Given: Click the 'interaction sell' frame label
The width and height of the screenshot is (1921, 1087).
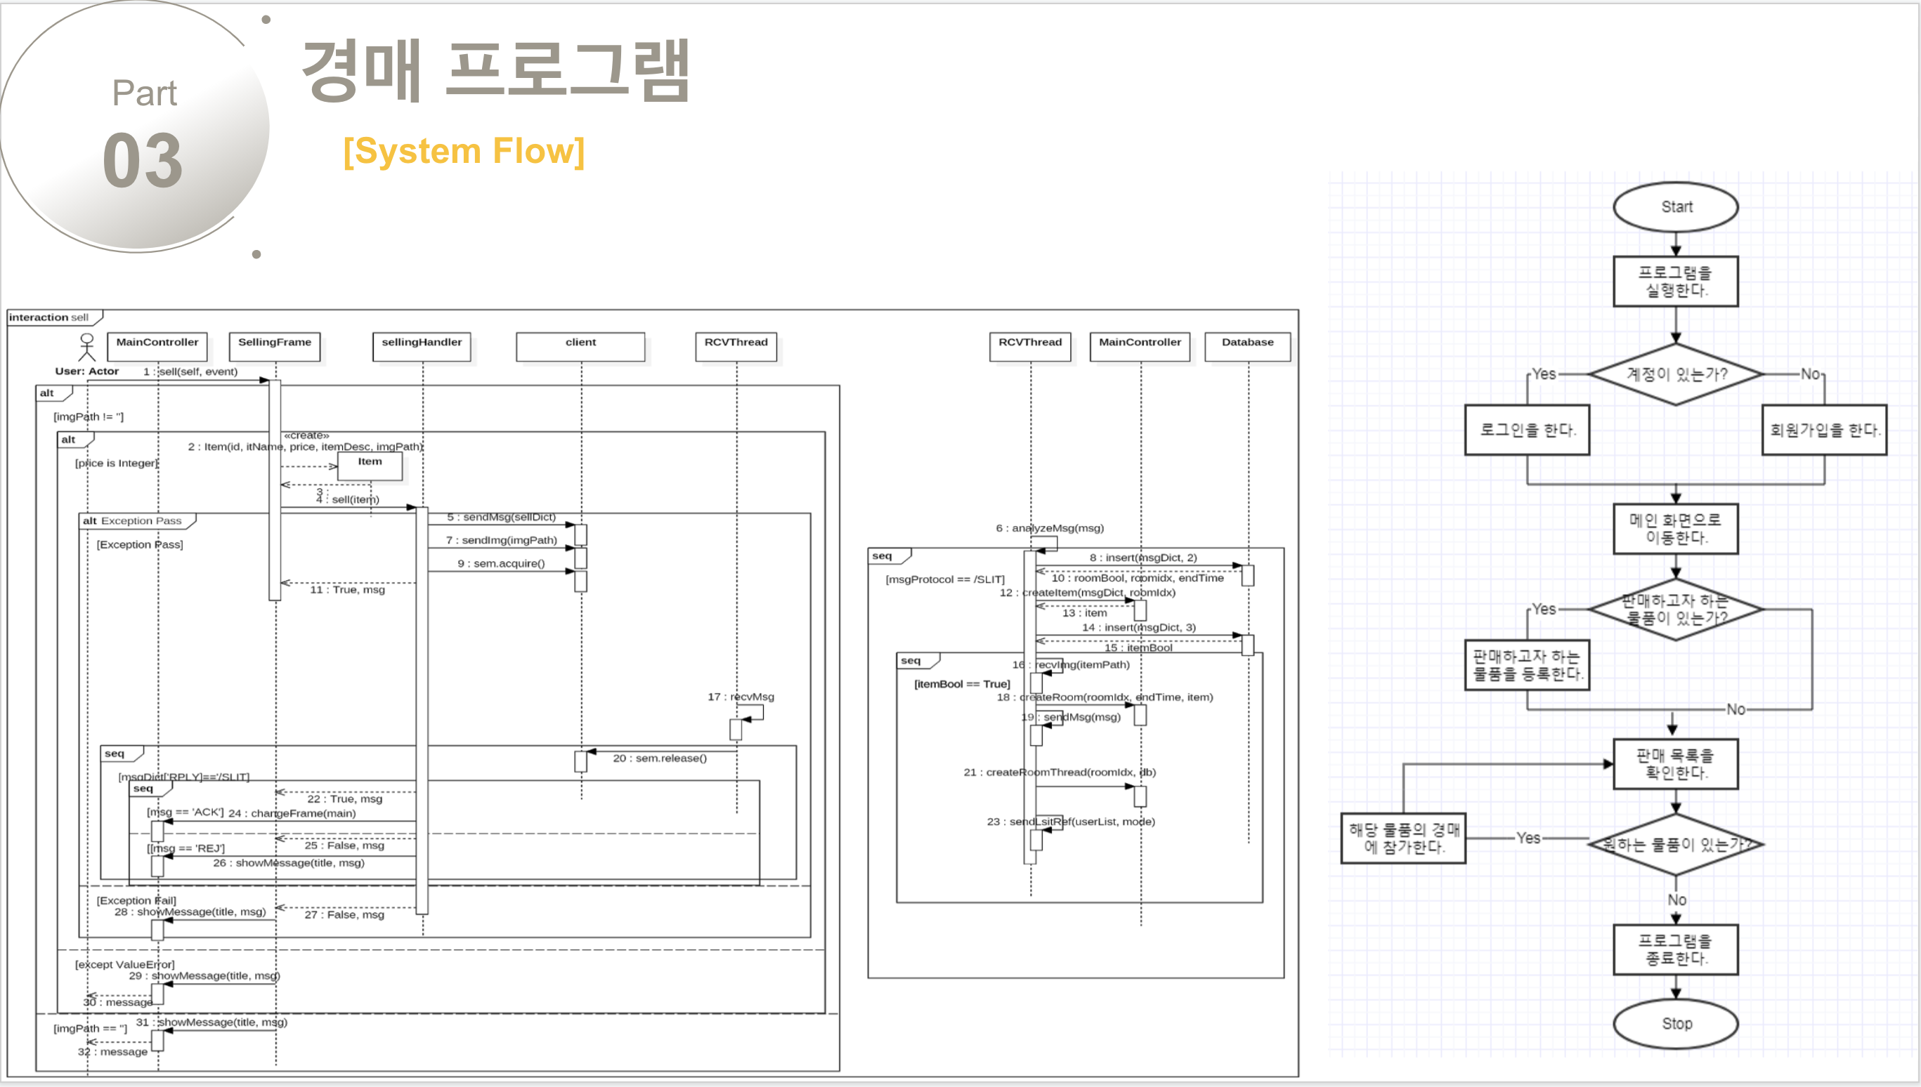Looking at the screenshot, I should click(x=49, y=317).
